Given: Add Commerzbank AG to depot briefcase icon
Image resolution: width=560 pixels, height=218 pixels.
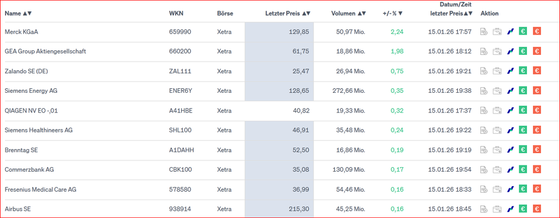Looking at the screenshot, I should coord(497,169).
